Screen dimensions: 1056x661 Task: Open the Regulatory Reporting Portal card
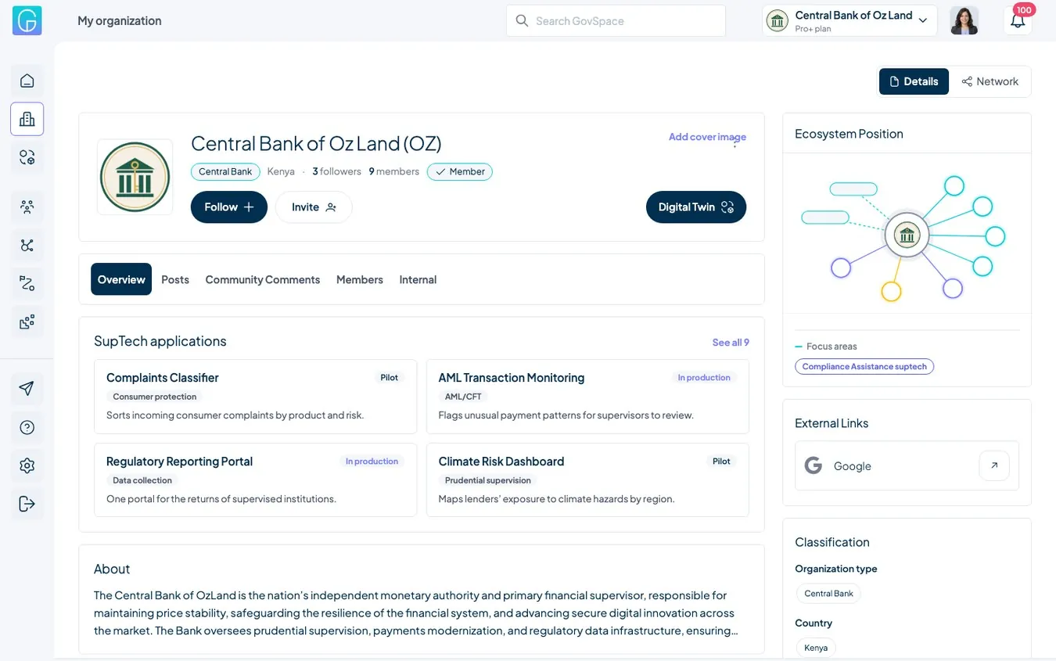(255, 480)
